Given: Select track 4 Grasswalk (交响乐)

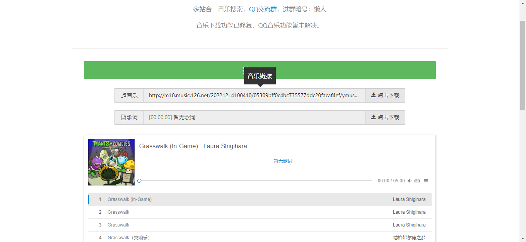Looking at the screenshot, I should pyautogui.click(x=260, y=237).
